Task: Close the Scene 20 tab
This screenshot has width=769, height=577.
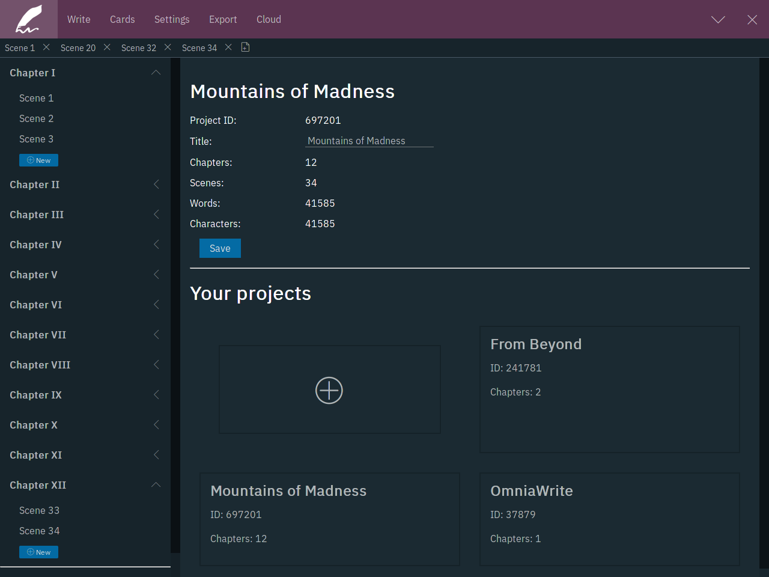Action: [107, 47]
